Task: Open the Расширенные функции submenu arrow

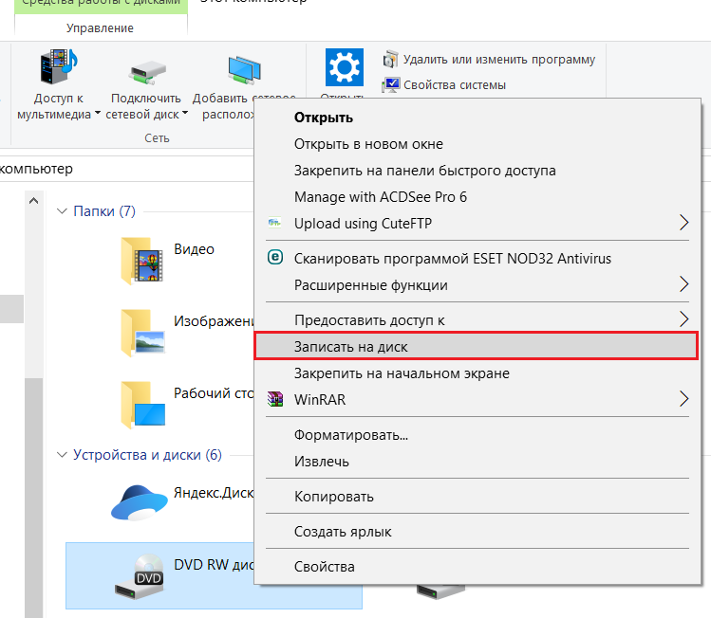Action: pyautogui.click(x=683, y=284)
